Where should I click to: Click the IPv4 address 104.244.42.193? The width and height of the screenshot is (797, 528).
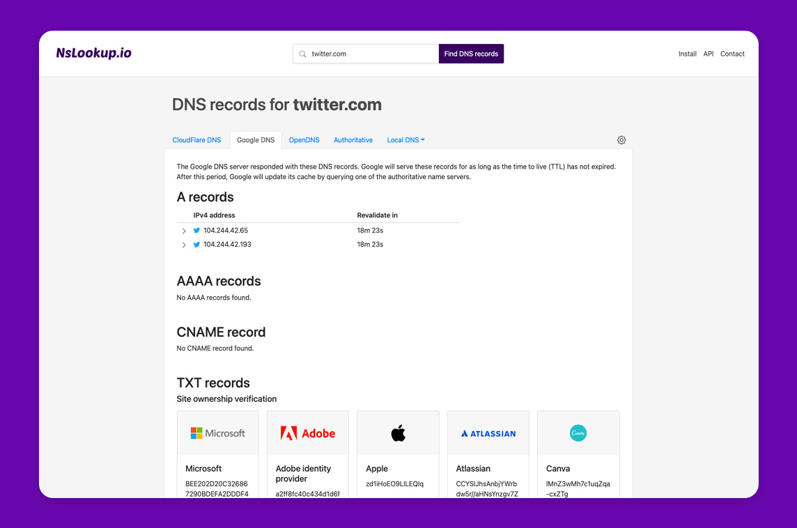(x=227, y=244)
